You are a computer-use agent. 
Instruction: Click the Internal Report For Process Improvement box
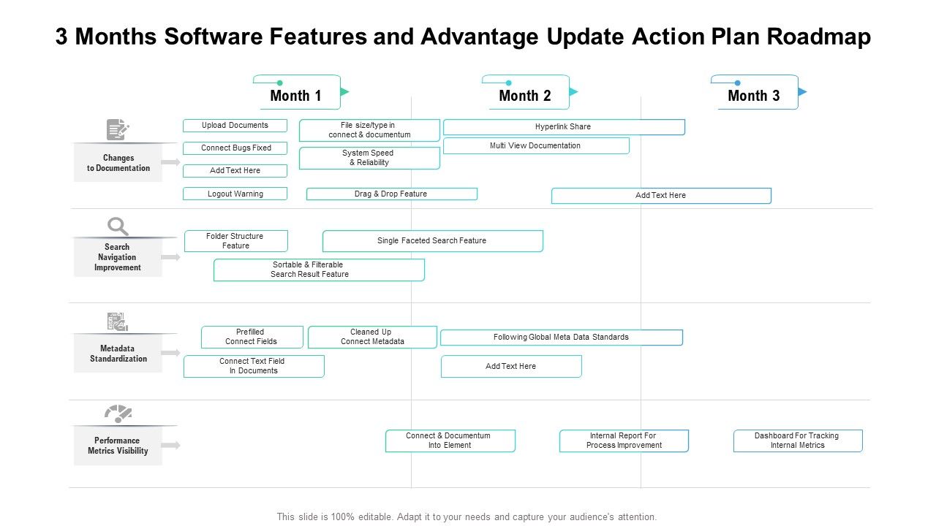click(624, 441)
